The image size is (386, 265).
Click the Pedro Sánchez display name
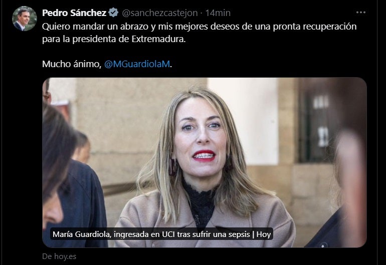pos(74,13)
